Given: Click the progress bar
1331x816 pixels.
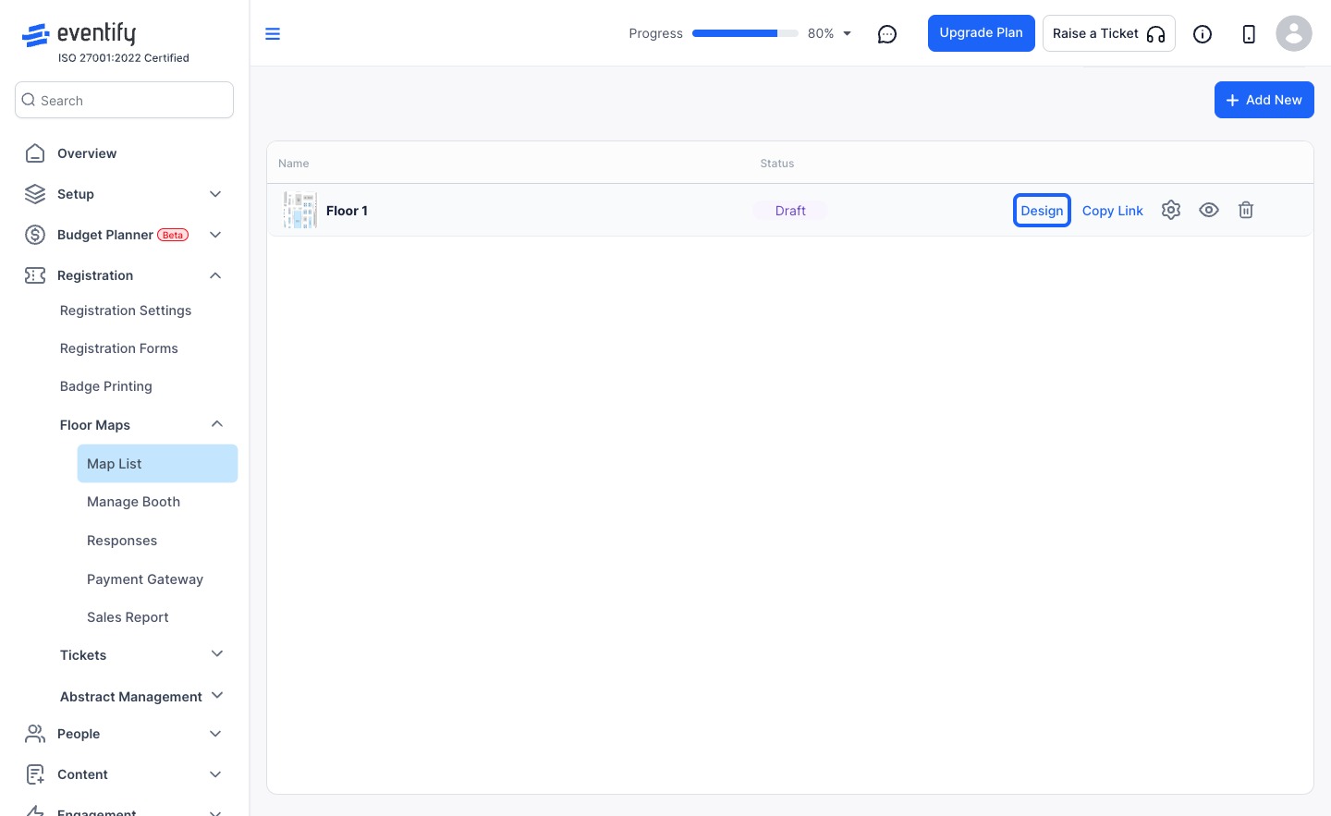Looking at the screenshot, I should (x=745, y=33).
